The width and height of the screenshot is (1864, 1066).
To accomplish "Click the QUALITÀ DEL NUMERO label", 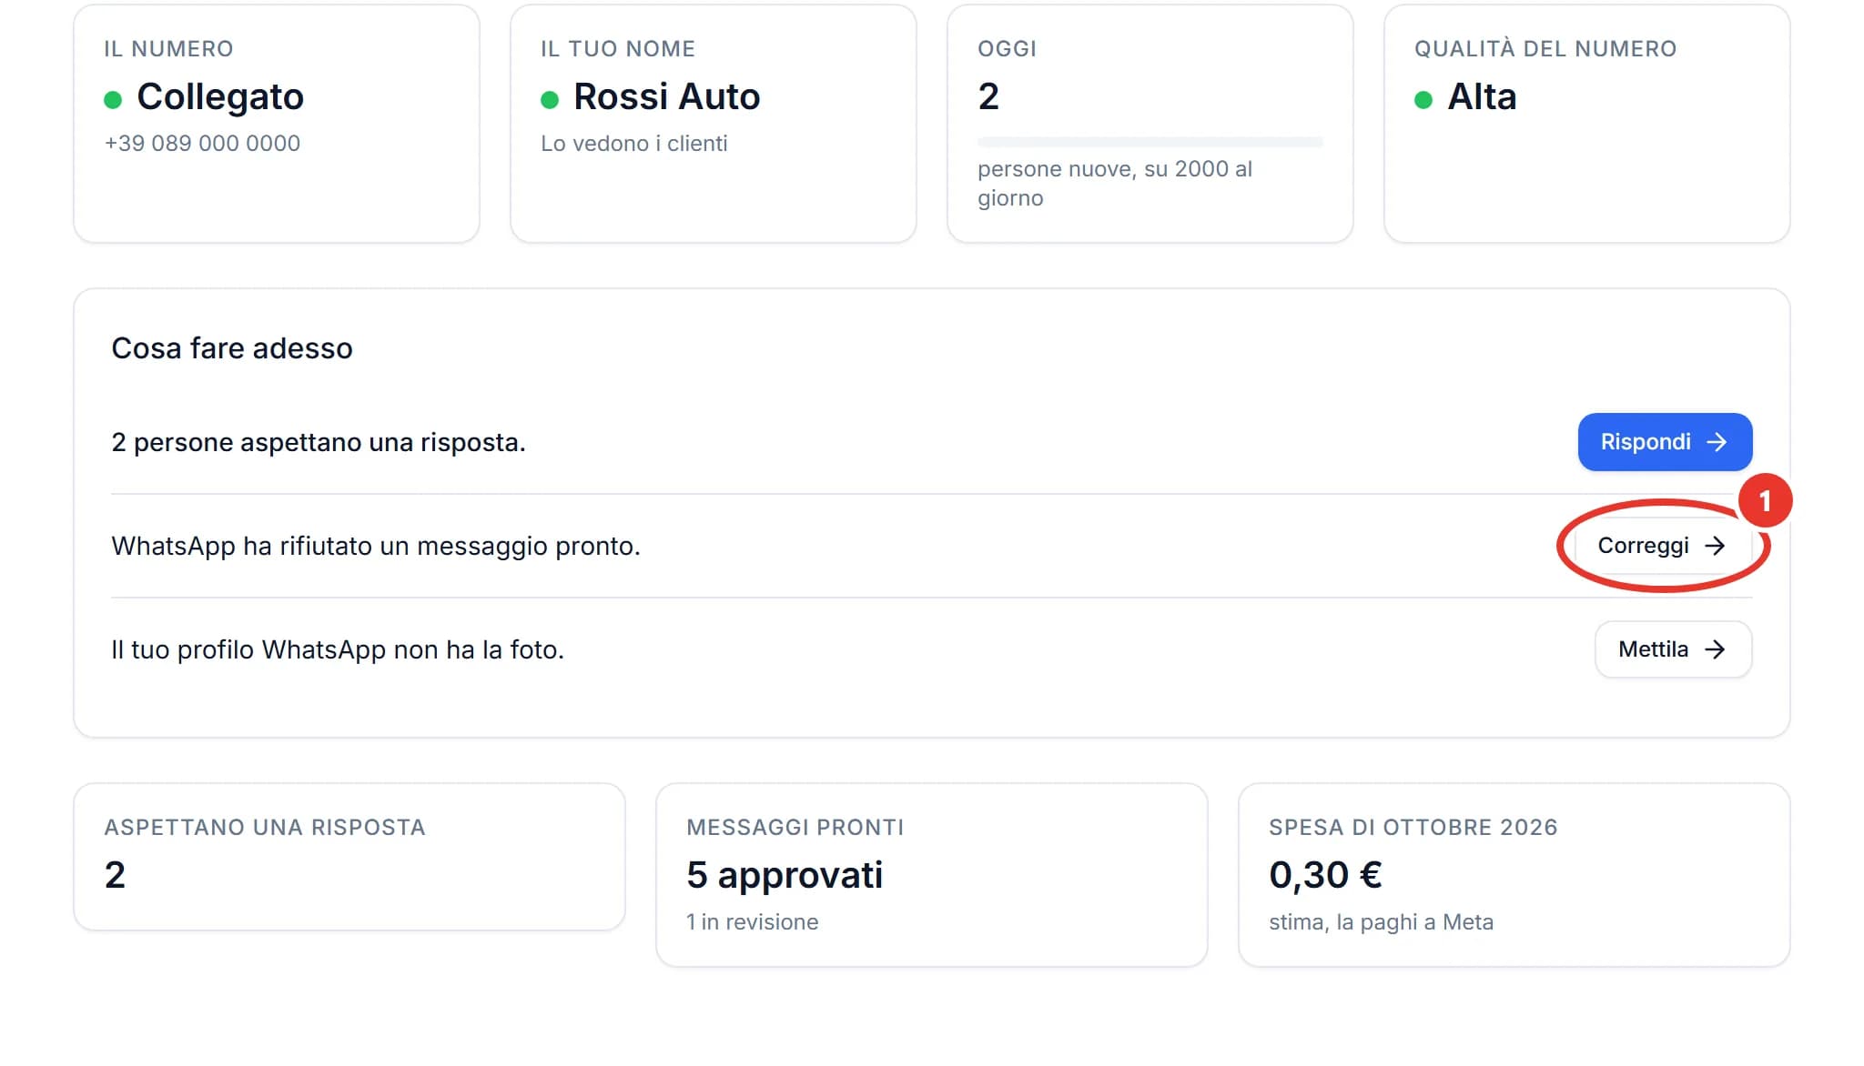I will (x=1545, y=48).
